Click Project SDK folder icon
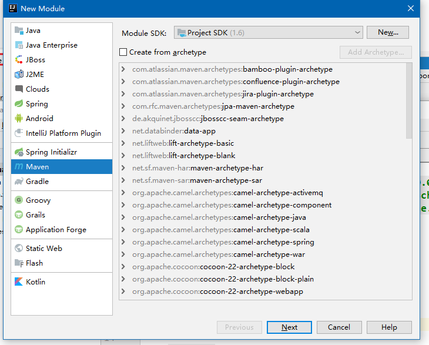Viewport: 429px width, 345px height. (x=182, y=33)
